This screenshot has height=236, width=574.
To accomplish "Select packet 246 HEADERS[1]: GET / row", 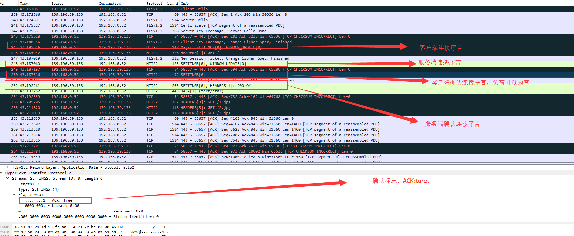I will tap(287, 53).
